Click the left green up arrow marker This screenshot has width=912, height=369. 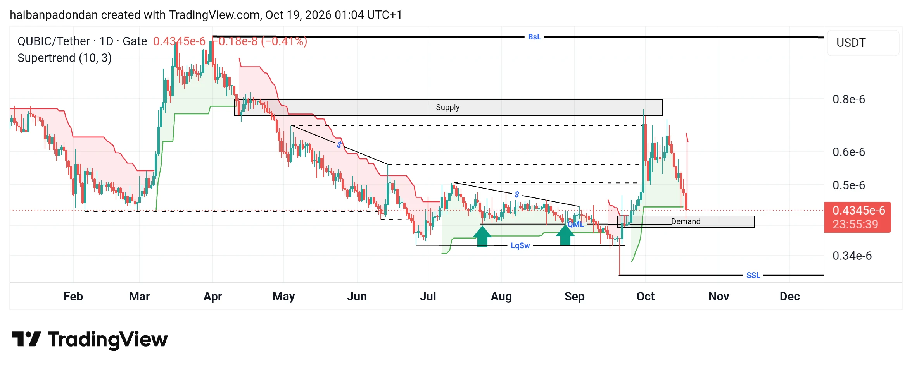(x=482, y=236)
